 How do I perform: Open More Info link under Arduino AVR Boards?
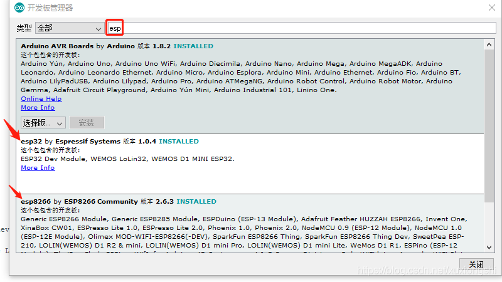(38, 108)
